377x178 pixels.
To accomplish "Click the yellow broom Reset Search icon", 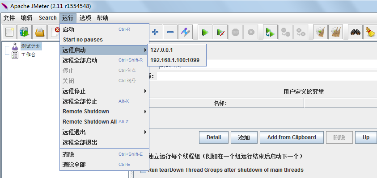I will click(370, 32).
